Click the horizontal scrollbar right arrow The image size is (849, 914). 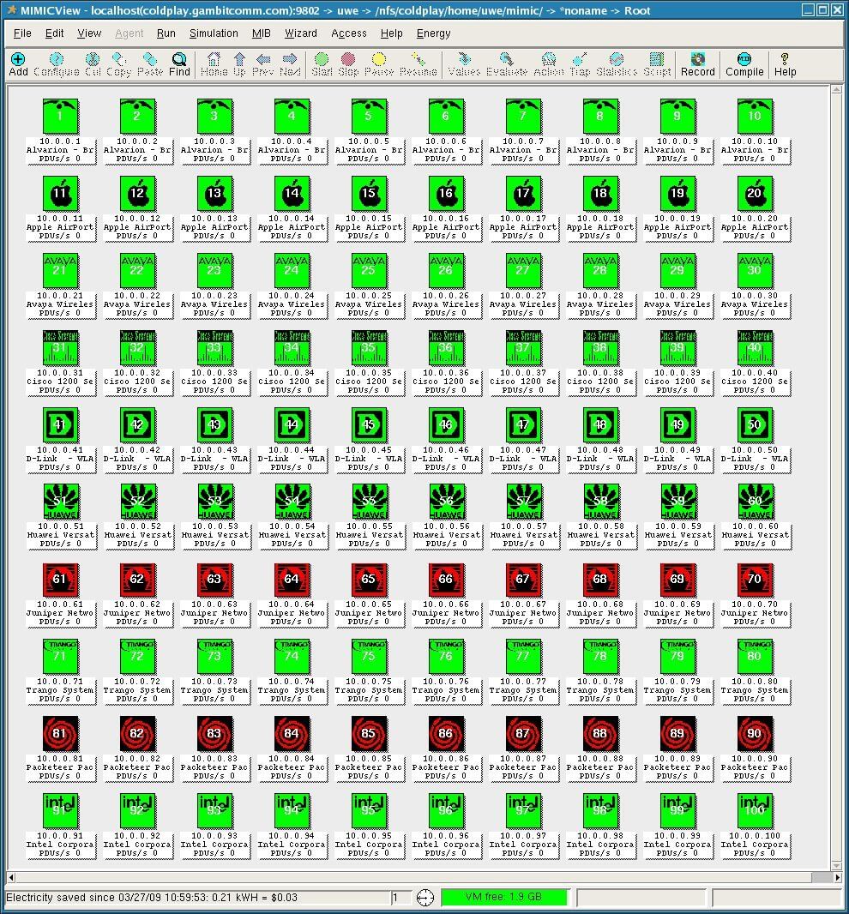(838, 876)
